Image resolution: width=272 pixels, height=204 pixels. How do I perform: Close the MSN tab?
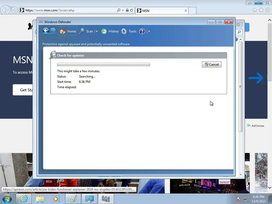pyautogui.click(x=186, y=11)
